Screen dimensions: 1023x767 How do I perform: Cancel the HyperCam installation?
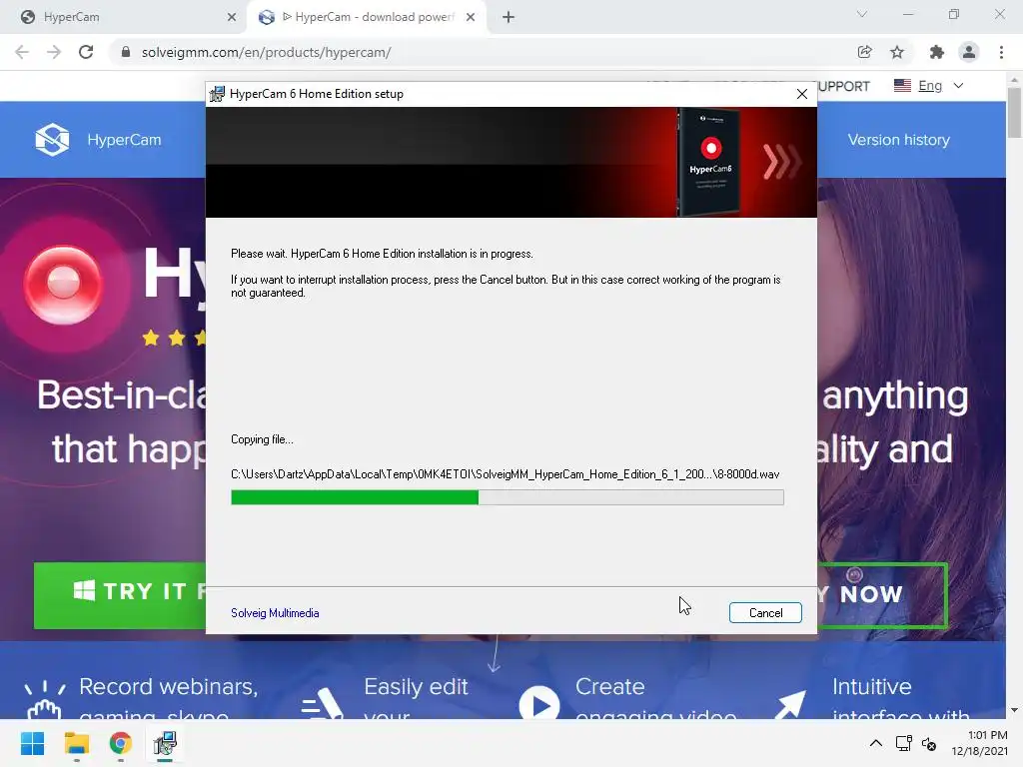pyautogui.click(x=764, y=612)
